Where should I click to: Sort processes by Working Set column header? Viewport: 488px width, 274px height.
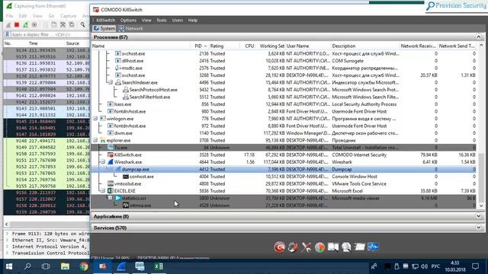[x=271, y=46]
